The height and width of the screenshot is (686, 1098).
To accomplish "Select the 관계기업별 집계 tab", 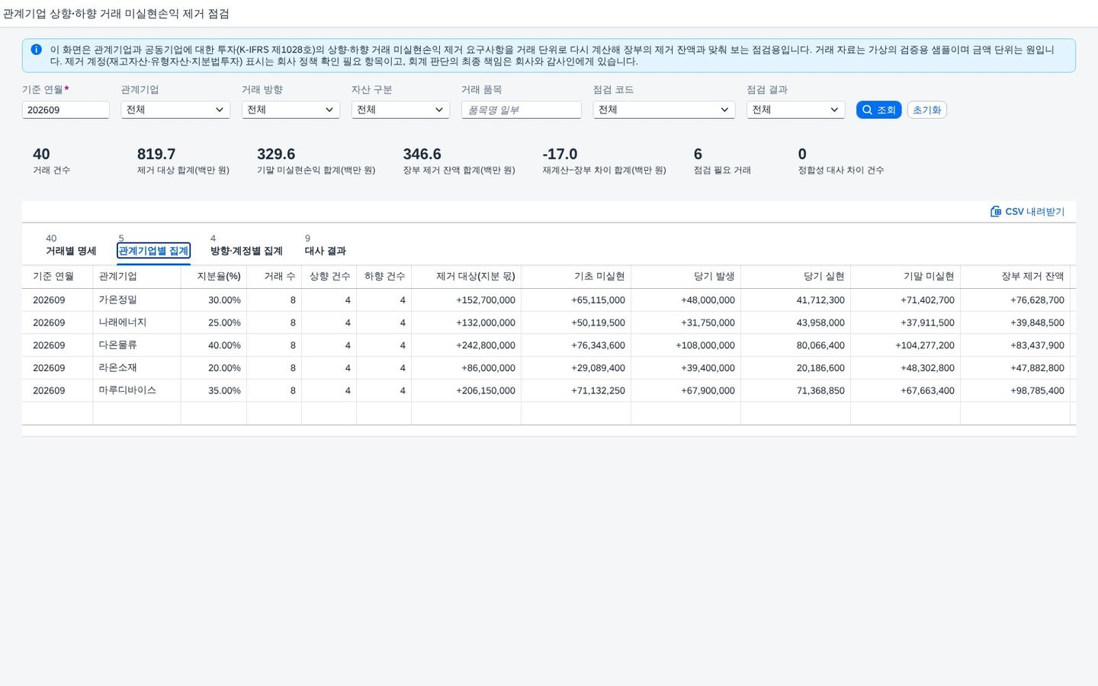I will point(153,245).
